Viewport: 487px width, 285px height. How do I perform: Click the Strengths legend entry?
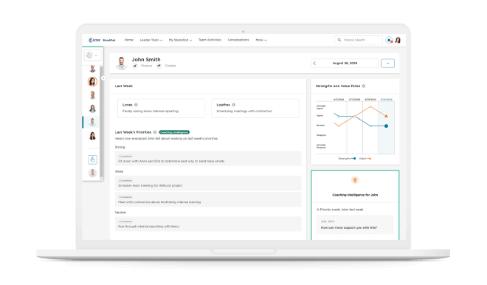[347, 159]
